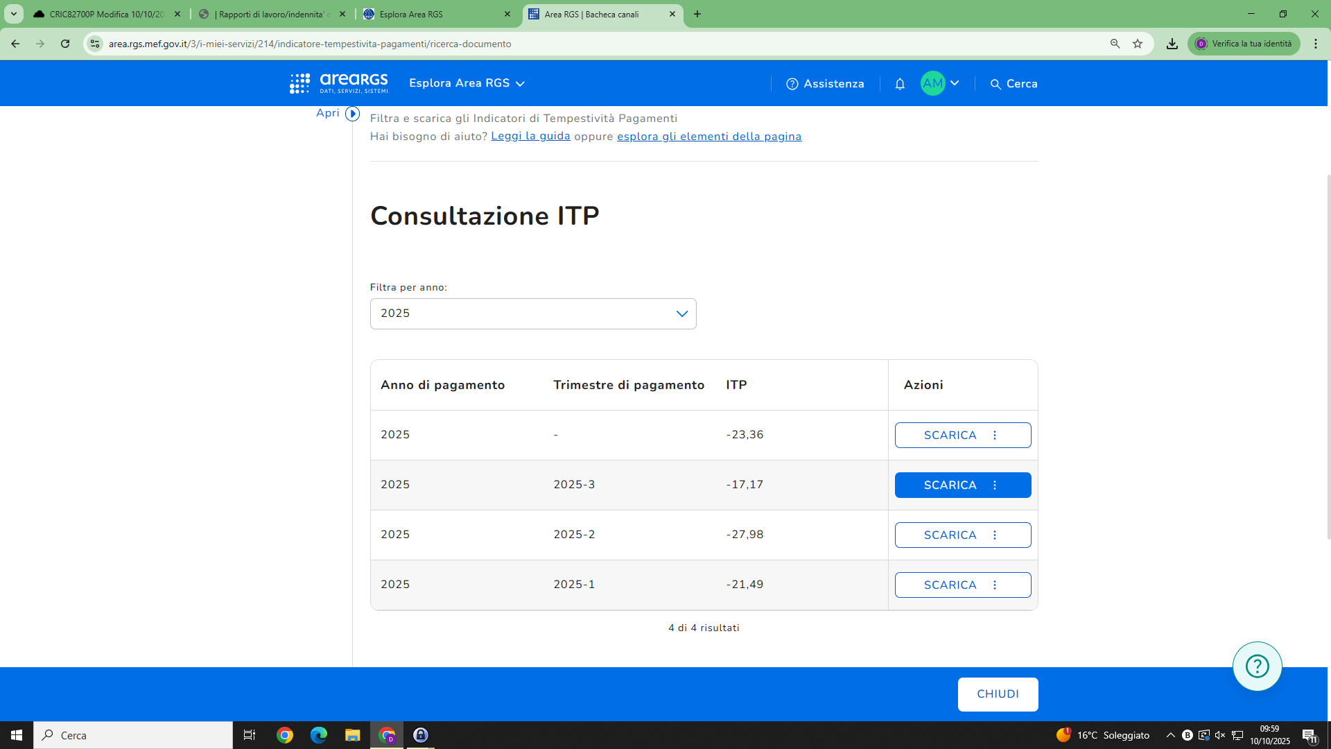The image size is (1331, 749).
Task: Expand the Esplora Area RGS menu
Action: [x=467, y=83]
